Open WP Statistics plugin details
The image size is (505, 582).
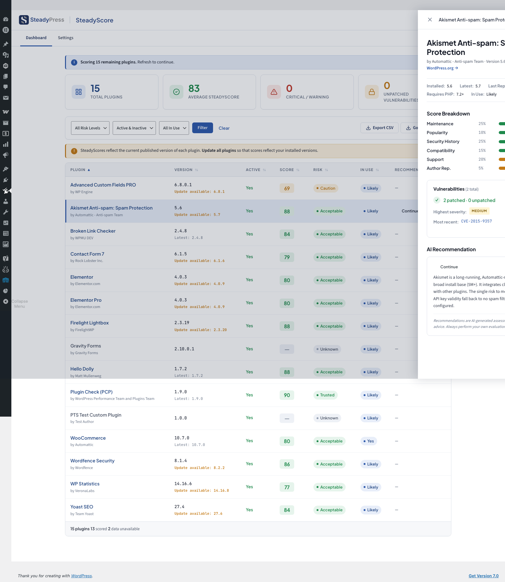coord(85,484)
